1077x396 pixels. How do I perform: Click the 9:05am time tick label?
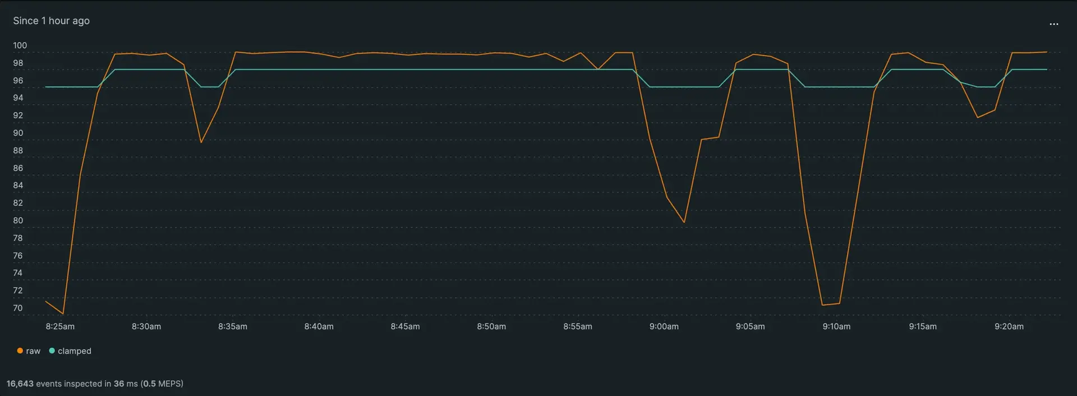750,326
